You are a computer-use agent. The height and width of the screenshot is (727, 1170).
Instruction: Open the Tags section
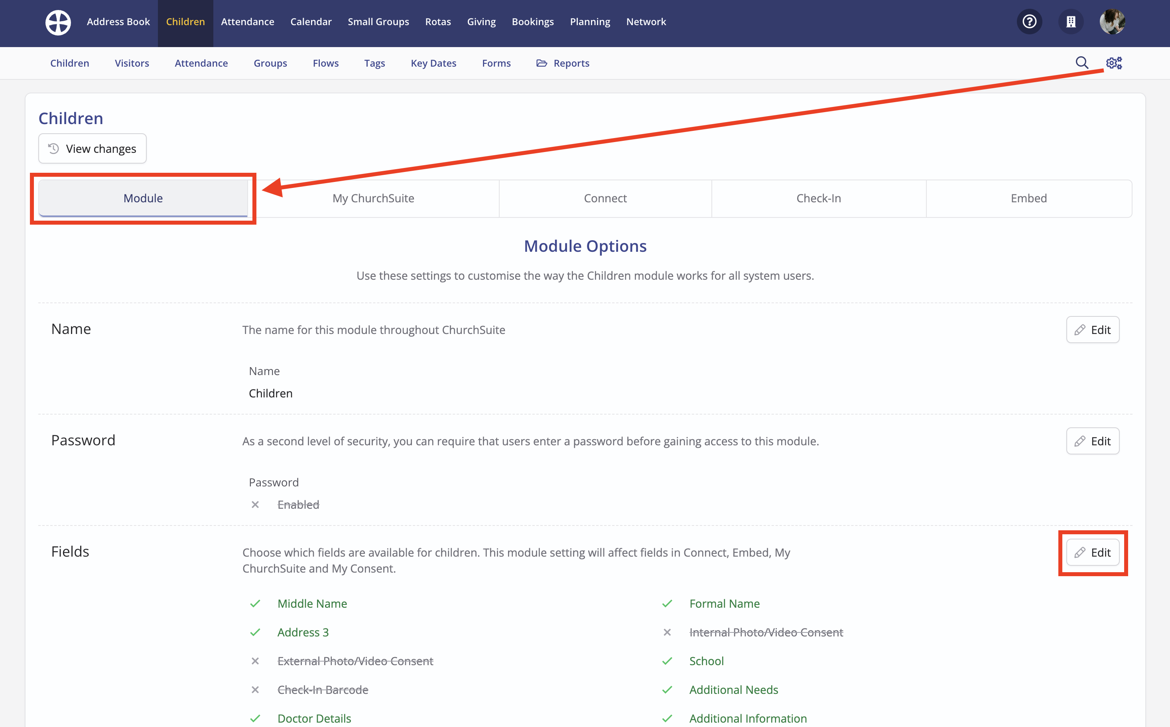pyautogui.click(x=374, y=63)
